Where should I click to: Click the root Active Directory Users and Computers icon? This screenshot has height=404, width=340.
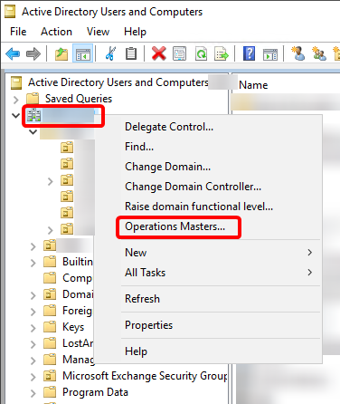[16, 82]
